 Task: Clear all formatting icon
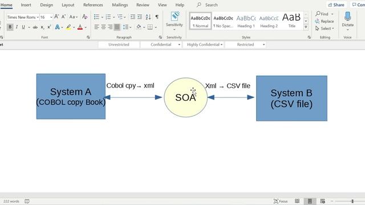[x=85, y=17]
